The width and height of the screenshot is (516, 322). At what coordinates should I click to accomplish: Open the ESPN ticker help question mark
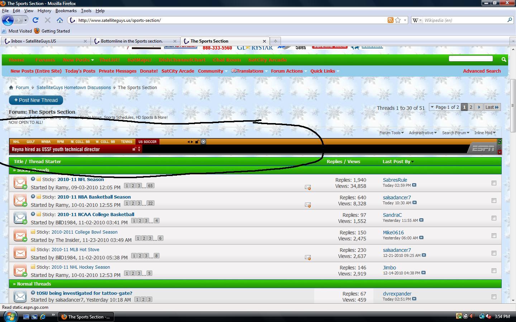click(500, 147)
